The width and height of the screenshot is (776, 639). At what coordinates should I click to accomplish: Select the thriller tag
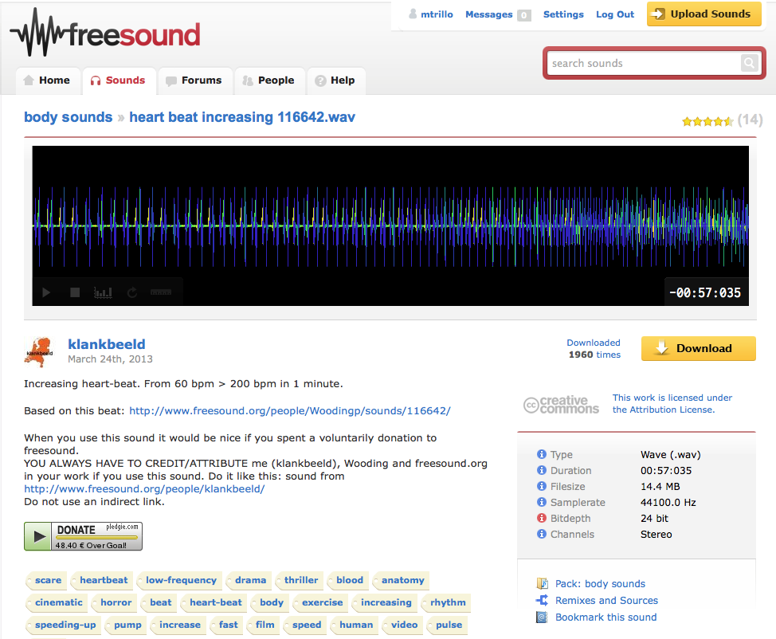tap(299, 580)
